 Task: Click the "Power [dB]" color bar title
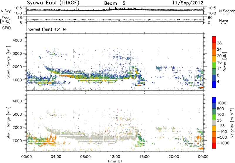tap(224, 62)
